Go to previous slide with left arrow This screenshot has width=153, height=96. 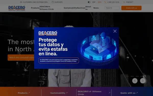click(x=135, y=81)
